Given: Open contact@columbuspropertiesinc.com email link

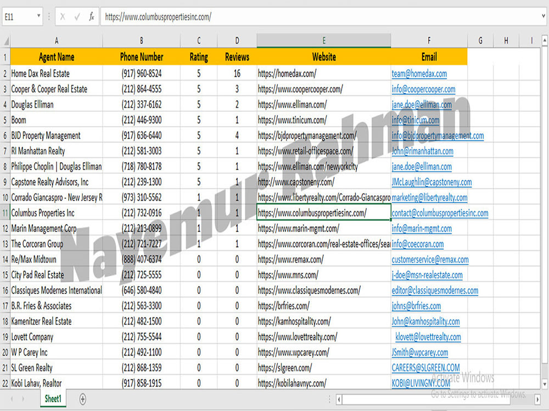Looking at the screenshot, I should [440, 213].
